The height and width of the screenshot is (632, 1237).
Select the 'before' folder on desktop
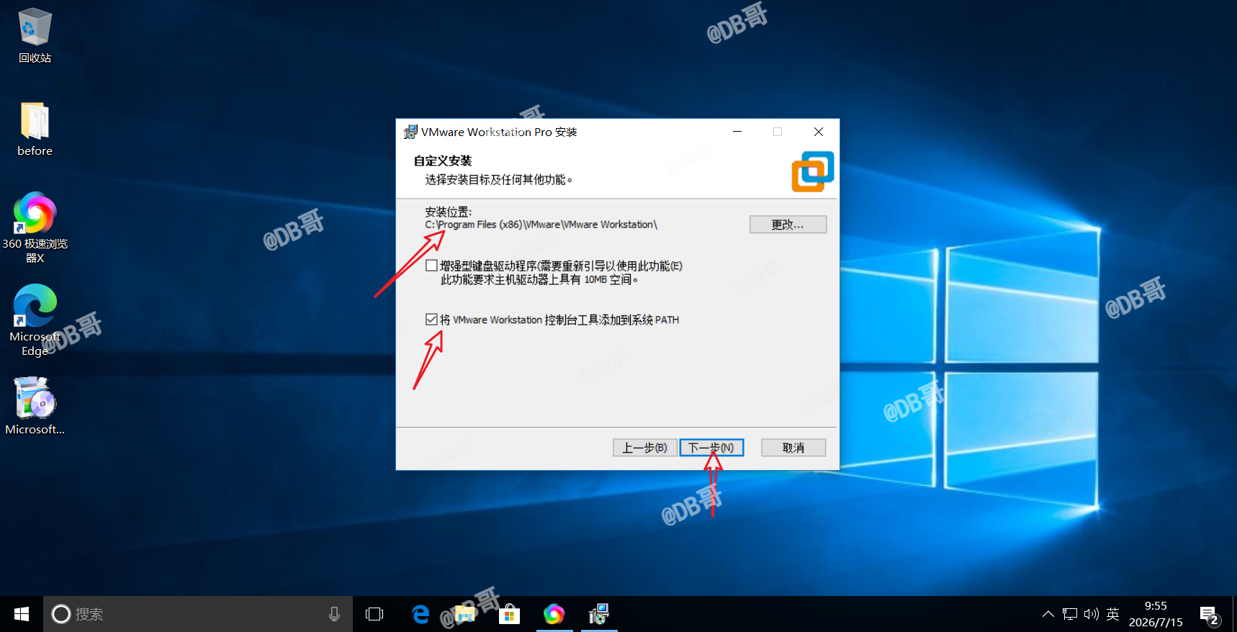click(35, 130)
